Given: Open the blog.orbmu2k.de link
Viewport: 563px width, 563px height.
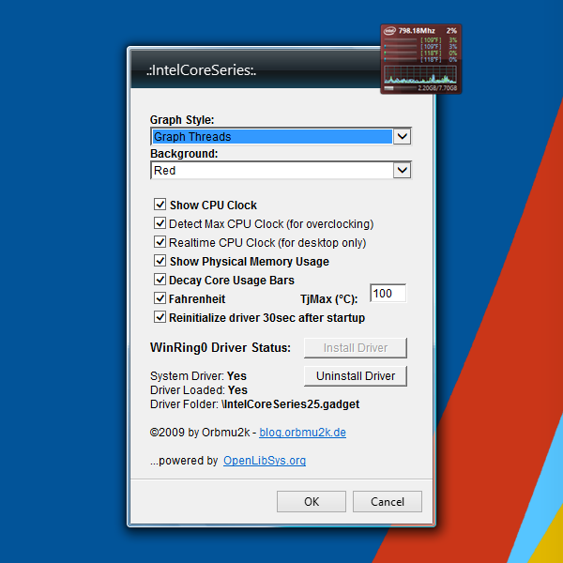Looking at the screenshot, I should coord(303,433).
